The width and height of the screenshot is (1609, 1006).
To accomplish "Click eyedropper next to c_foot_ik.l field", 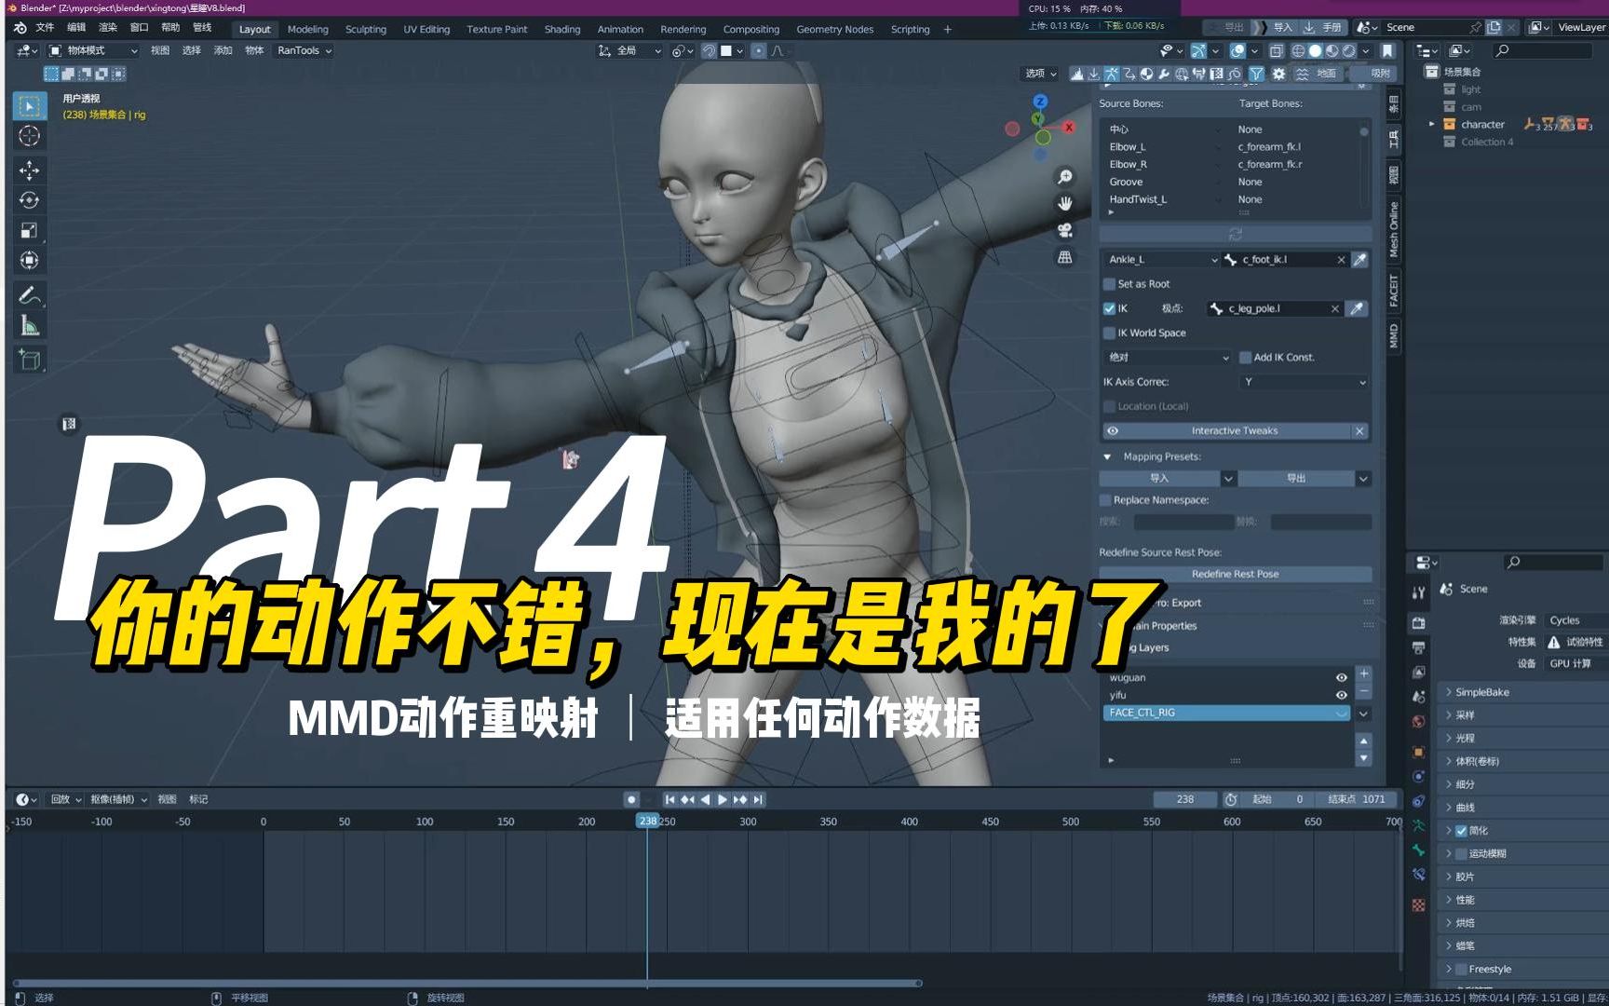I will click(1359, 260).
